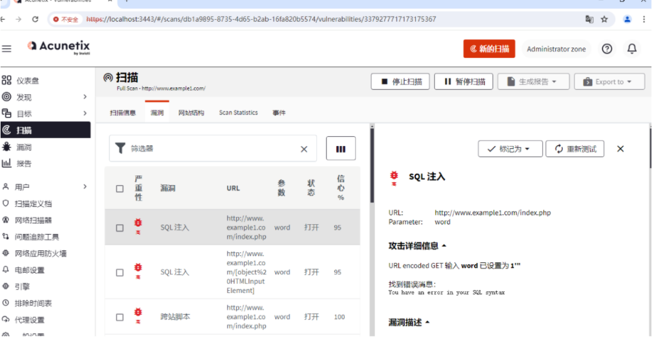The image size is (652, 351).
Task: Click the Acunetix logo
Action: pos(59,48)
